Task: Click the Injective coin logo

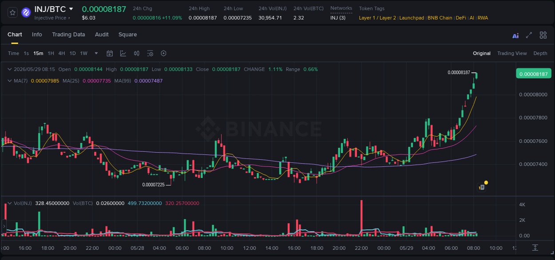Action: [26, 12]
